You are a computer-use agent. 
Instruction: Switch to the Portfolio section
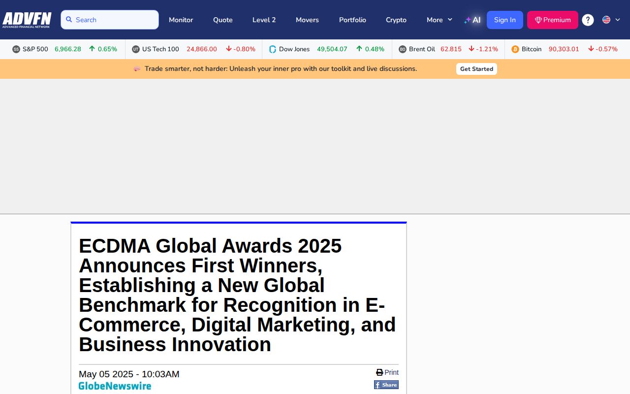point(352,20)
